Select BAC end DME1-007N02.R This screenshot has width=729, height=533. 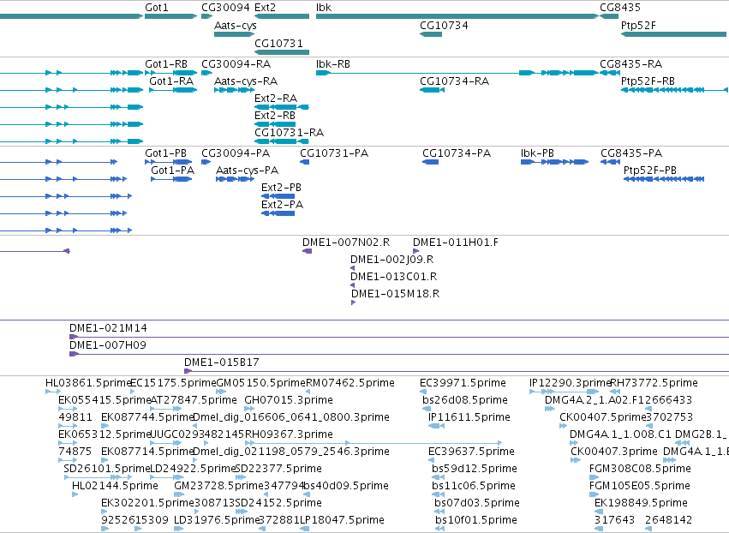click(346, 243)
